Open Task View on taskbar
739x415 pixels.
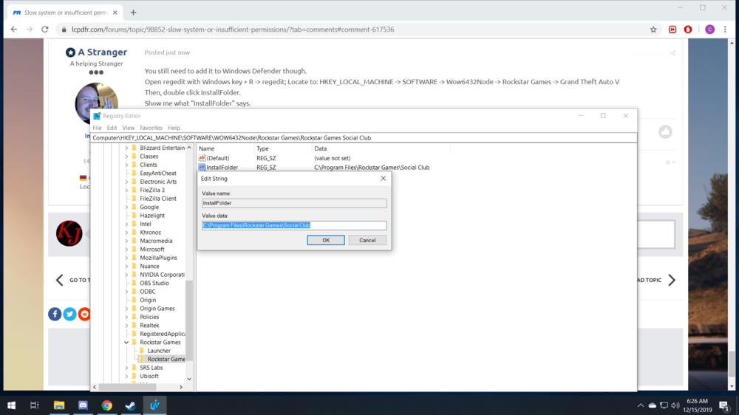[35, 405]
